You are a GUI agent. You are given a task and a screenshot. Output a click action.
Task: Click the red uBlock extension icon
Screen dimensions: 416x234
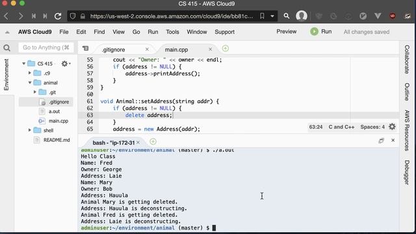click(x=393, y=16)
